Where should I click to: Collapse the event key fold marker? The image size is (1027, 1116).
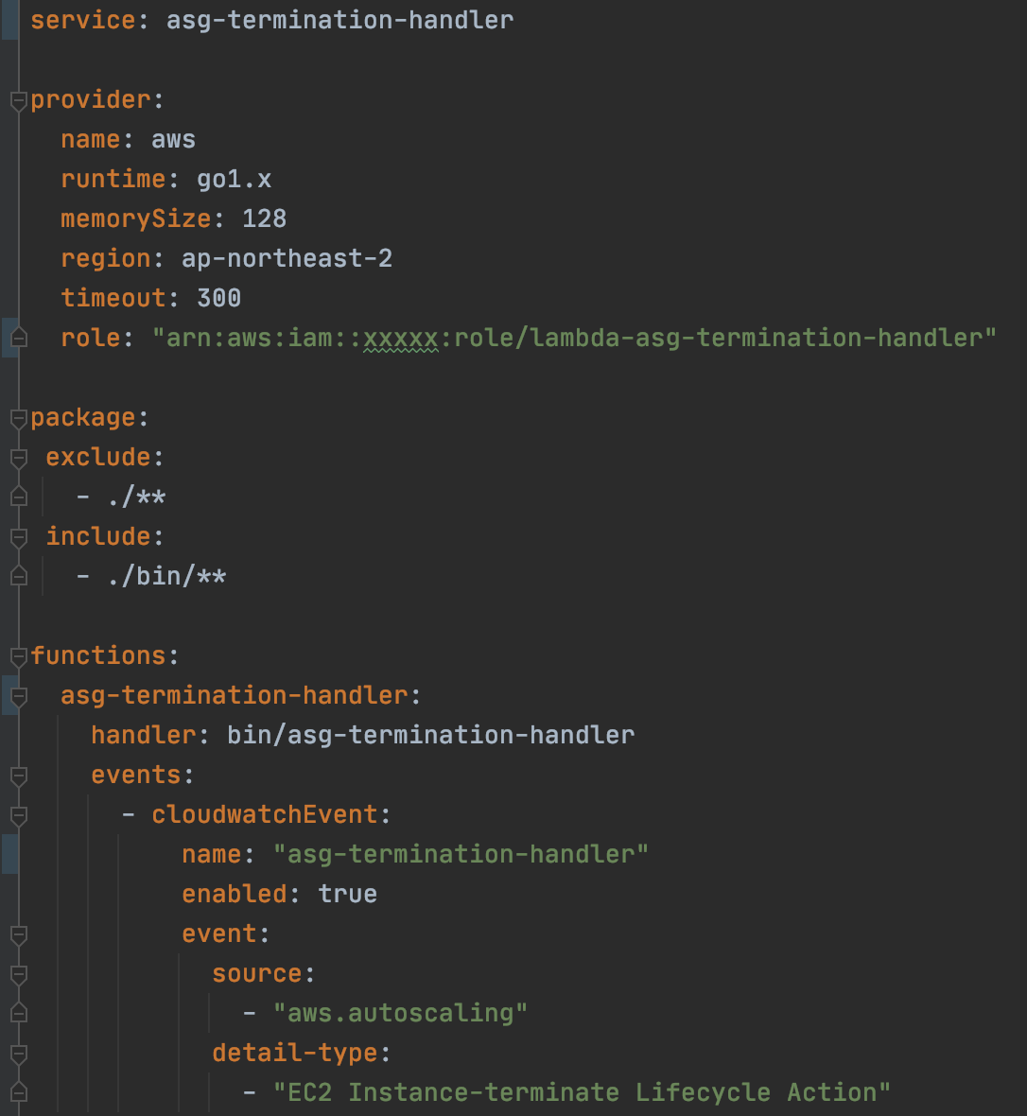click(x=19, y=936)
